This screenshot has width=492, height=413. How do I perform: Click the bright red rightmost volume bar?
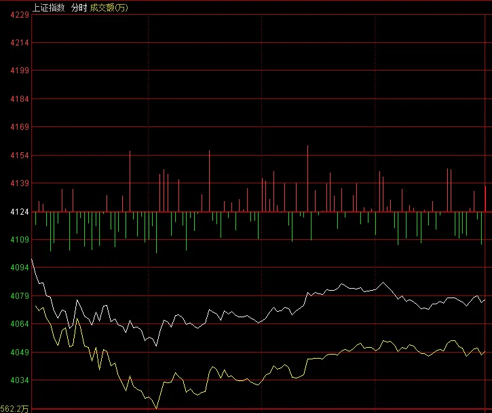point(485,199)
